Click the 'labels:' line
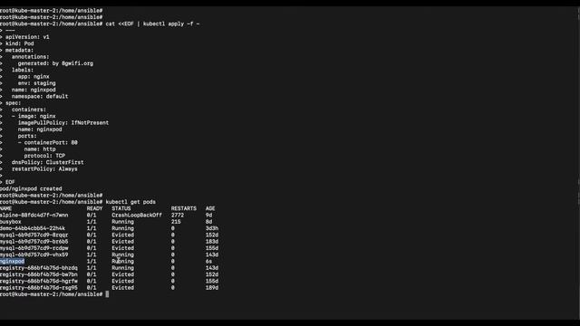The image size is (580, 326). tap(22, 70)
